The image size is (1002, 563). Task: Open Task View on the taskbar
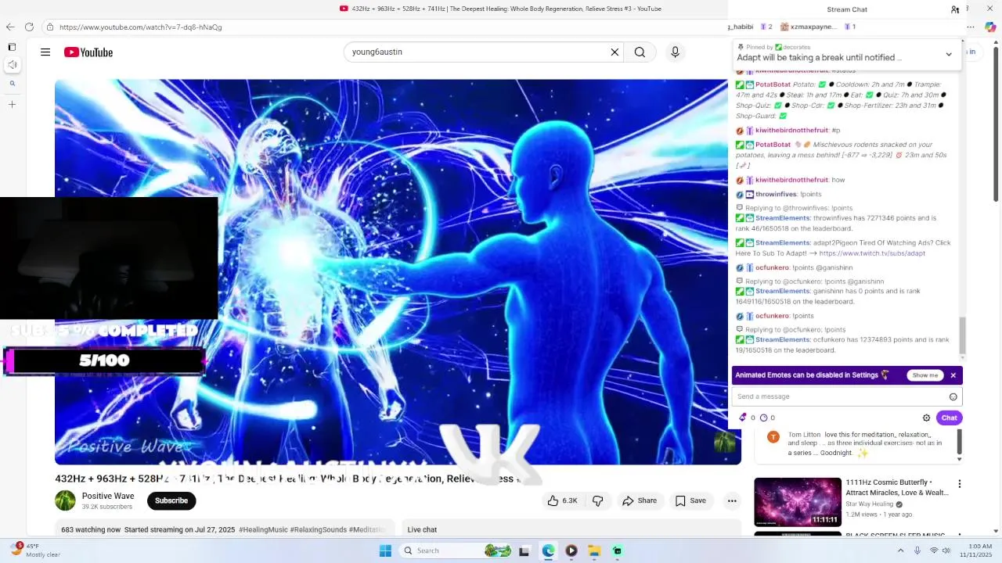(x=524, y=550)
